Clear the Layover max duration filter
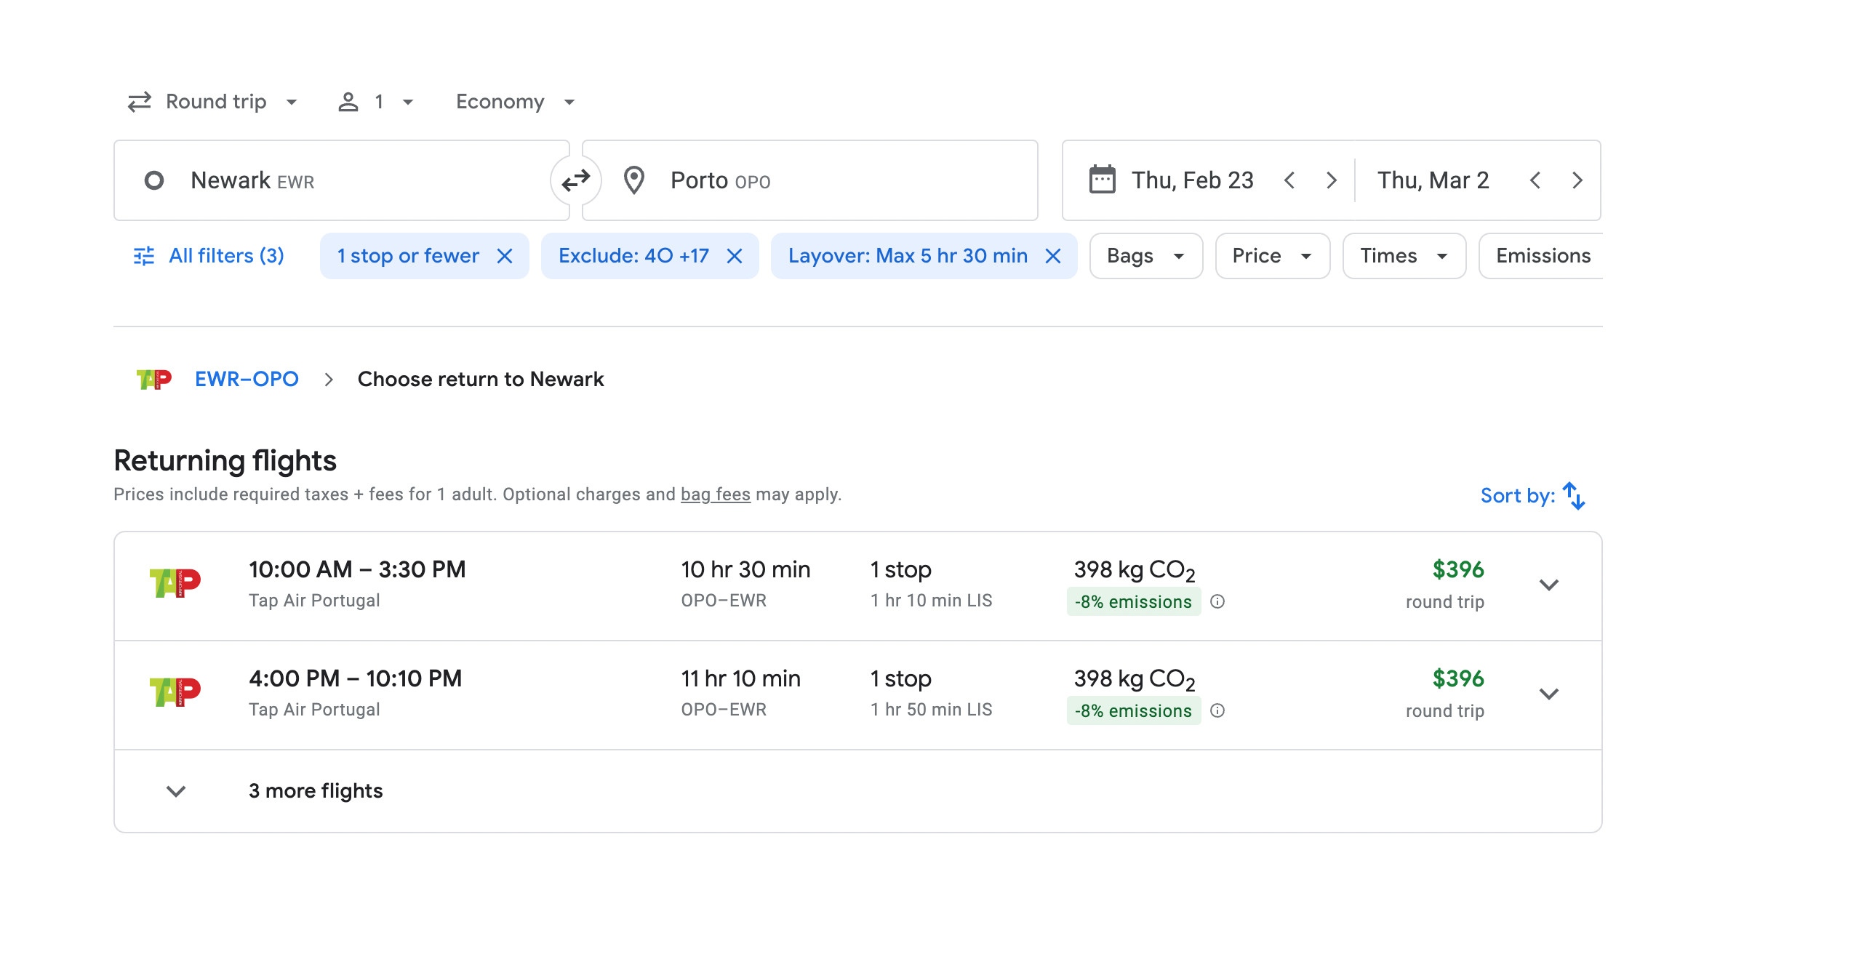The height and width of the screenshot is (970, 1856). coord(1053,256)
